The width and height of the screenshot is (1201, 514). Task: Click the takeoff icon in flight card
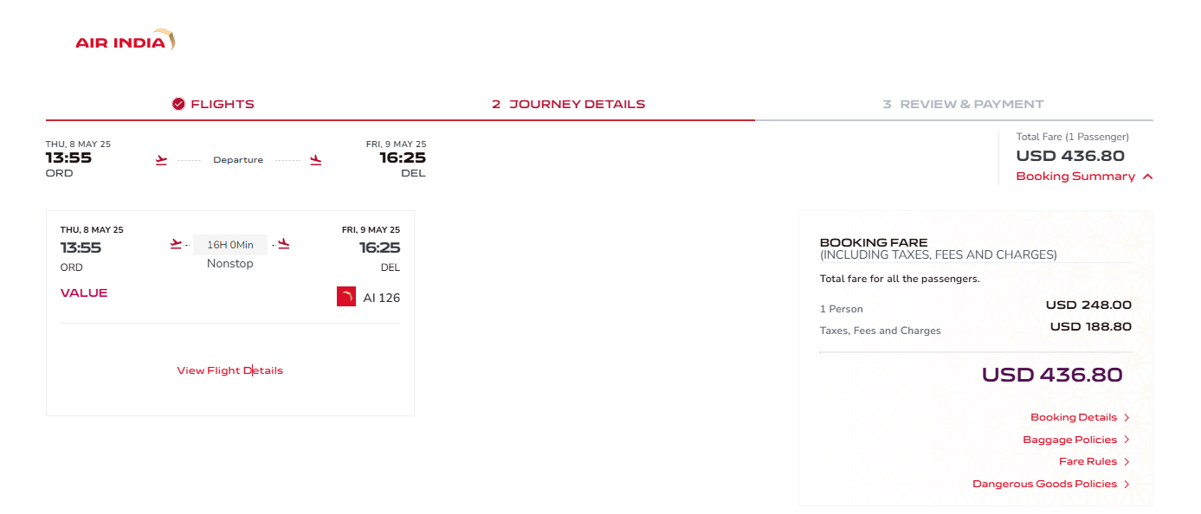177,244
